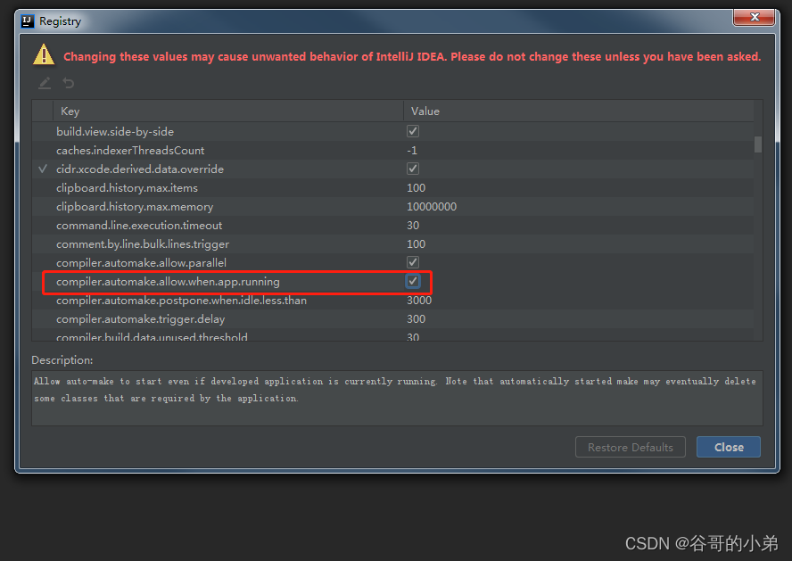Click the Revert arrow icon in toolbar
The image size is (792, 561).
click(68, 83)
